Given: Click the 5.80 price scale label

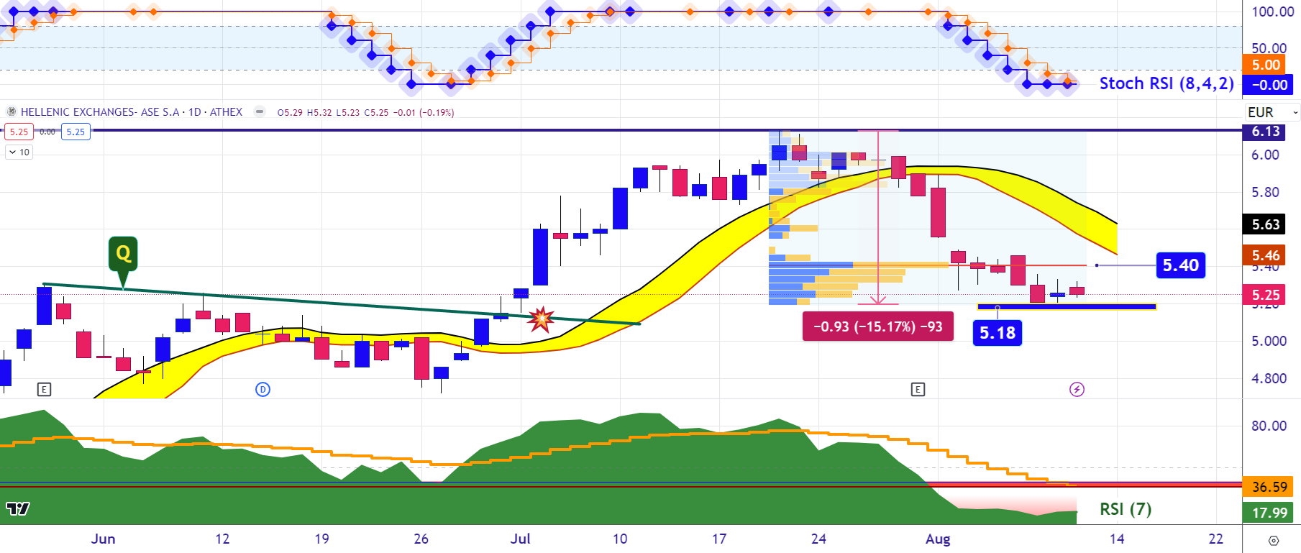Looking at the screenshot, I should [x=1265, y=192].
